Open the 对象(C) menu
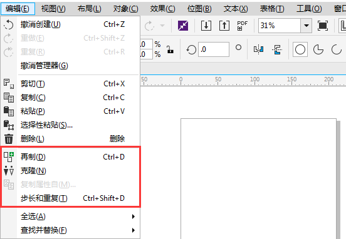 125,9
